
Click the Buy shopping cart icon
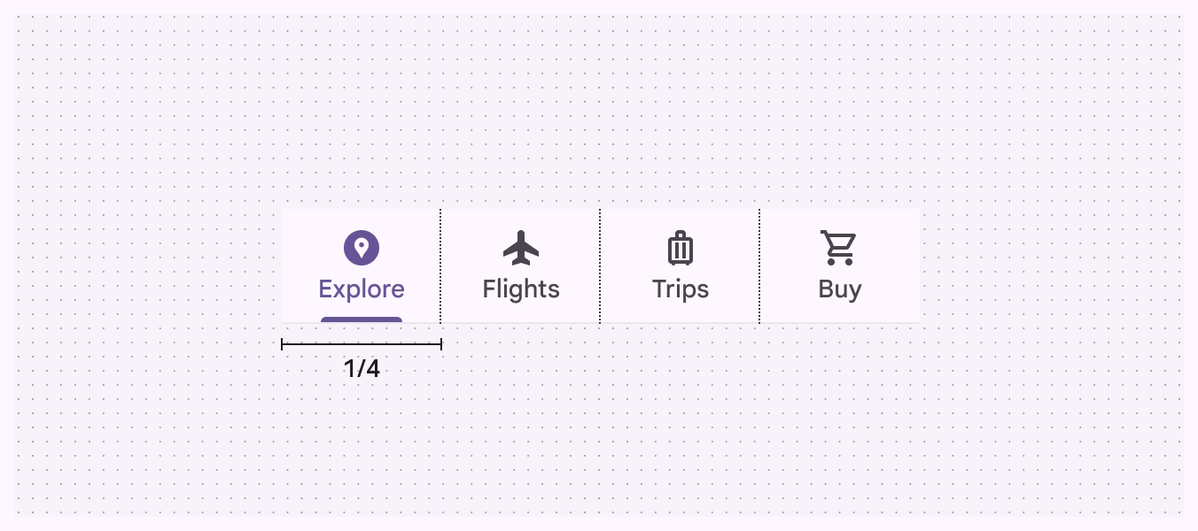[838, 248]
